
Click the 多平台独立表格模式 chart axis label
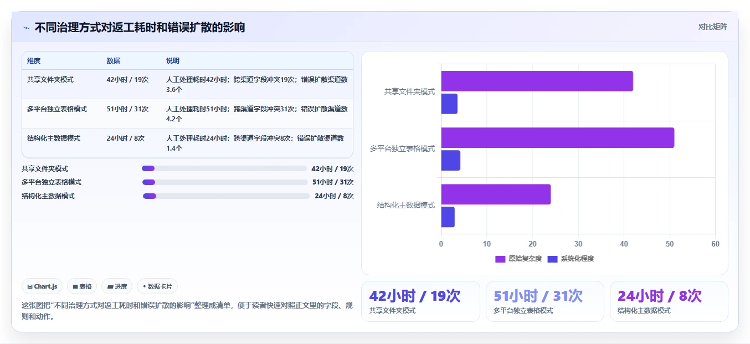(403, 149)
